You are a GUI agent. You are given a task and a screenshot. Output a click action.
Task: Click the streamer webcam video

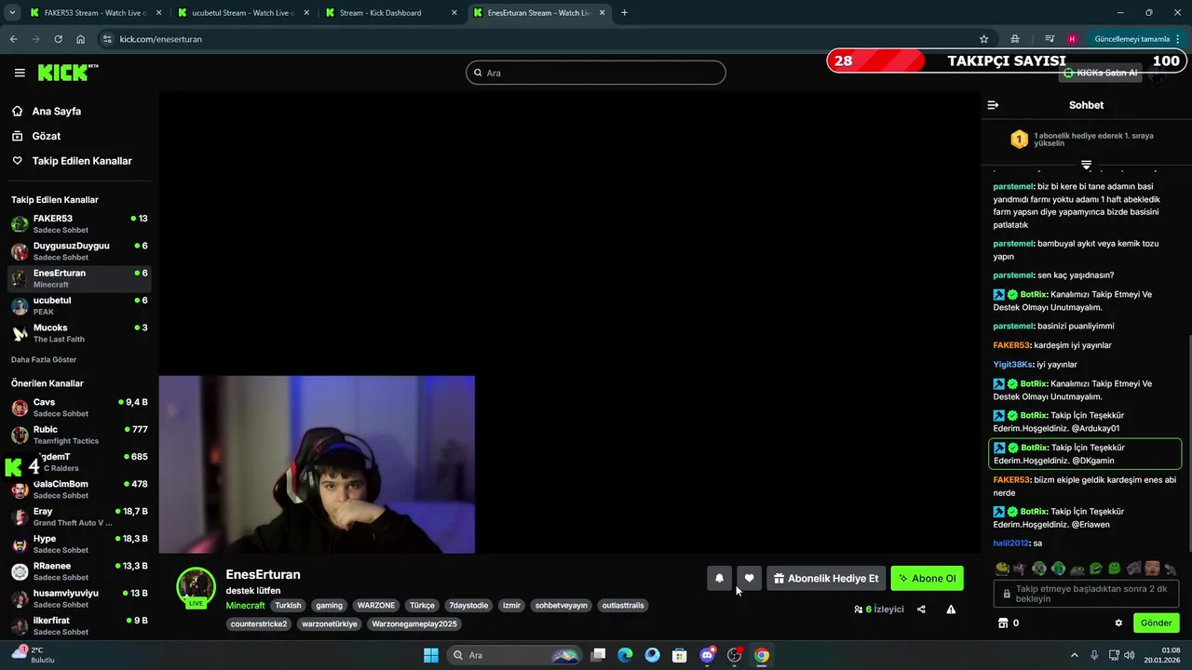click(317, 464)
